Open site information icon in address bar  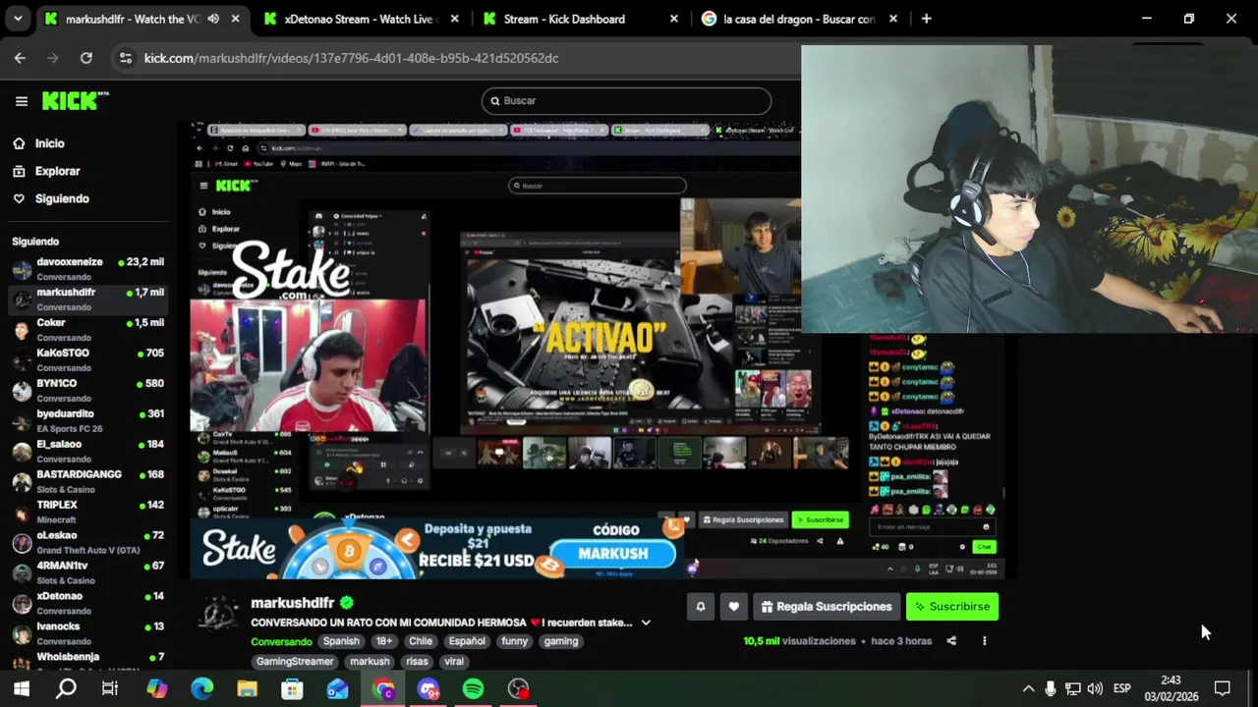click(x=125, y=58)
